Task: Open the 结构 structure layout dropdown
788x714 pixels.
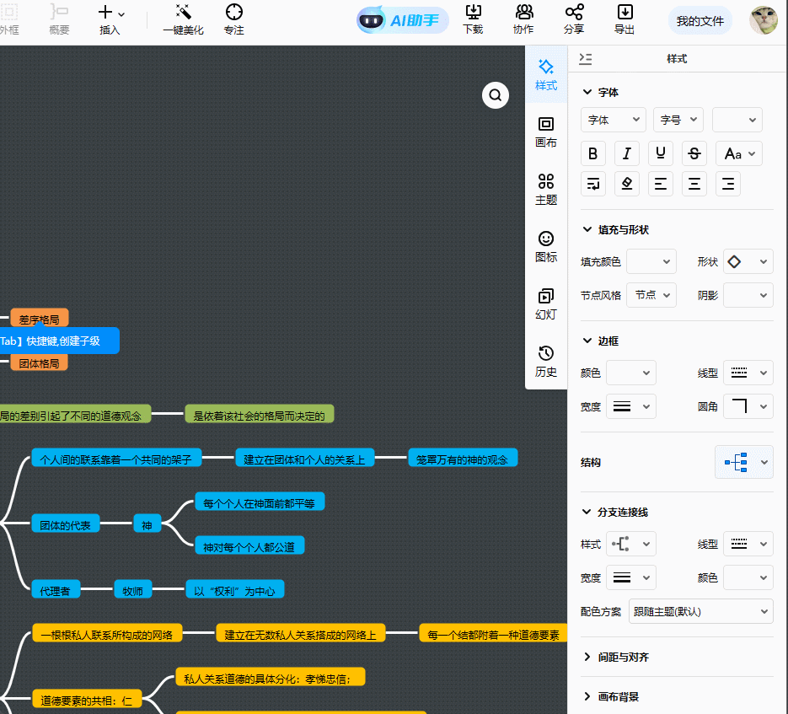Action: pos(743,461)
